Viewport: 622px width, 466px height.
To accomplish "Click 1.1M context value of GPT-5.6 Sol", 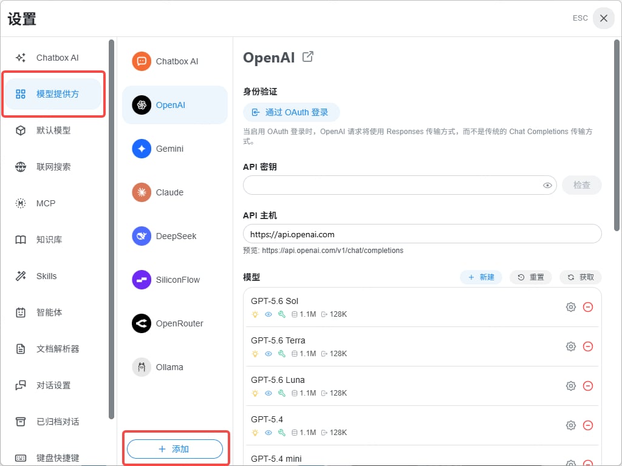I will [x=308, y=314].
